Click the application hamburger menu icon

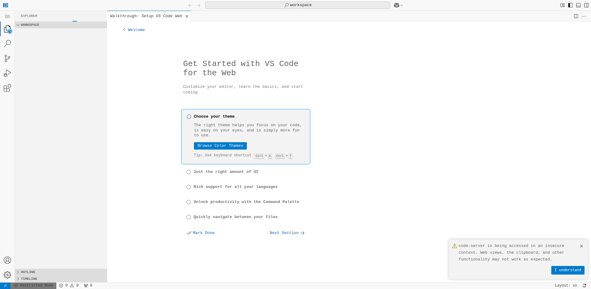click(7, 16)
